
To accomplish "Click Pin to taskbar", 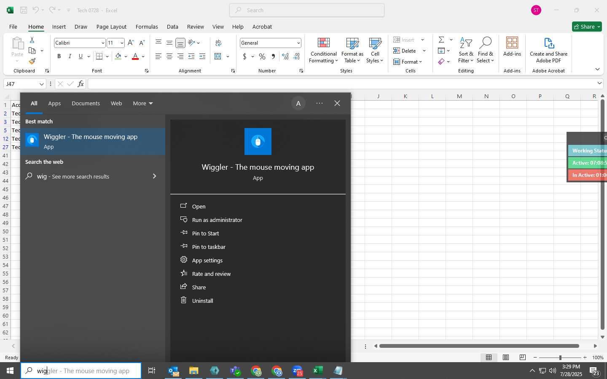I will point(209,247).
